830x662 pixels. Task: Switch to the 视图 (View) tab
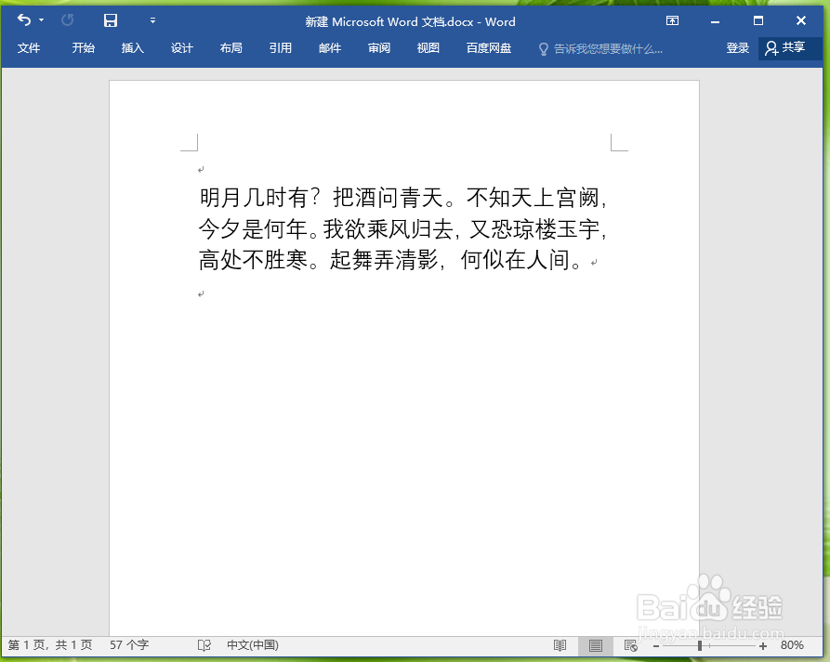click(428, 48)
